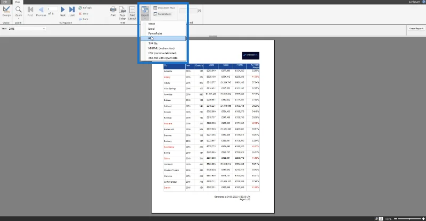
Task: Switch to Design view
Action: 6,11
